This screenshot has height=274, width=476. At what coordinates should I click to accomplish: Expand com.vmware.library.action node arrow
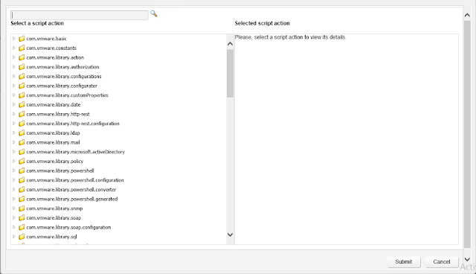click(13, 57)
